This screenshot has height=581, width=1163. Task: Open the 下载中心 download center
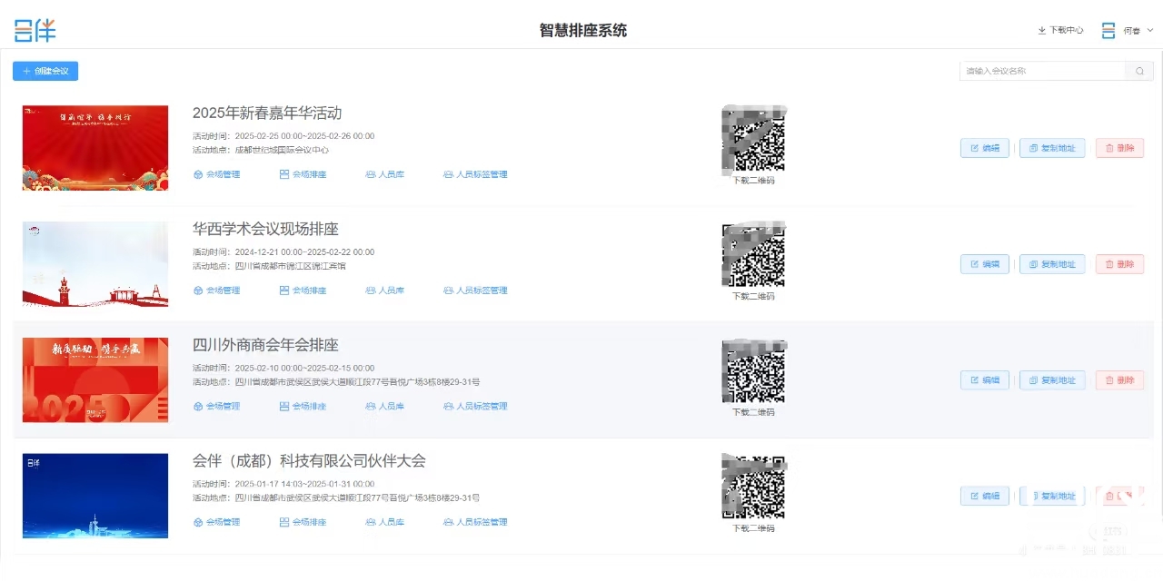(1060, 30)
